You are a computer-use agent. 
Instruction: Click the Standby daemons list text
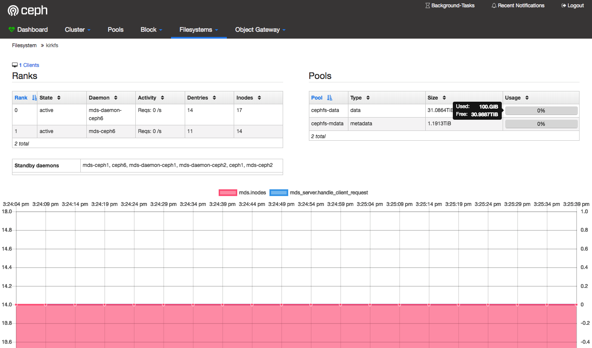click(x=178, y=165)
